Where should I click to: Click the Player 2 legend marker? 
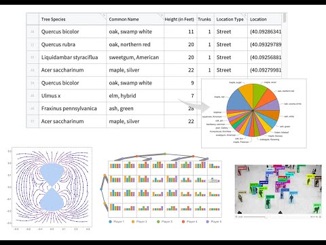[x=133, y=221]
